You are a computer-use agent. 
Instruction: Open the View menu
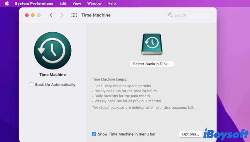(x=77, y=4)
